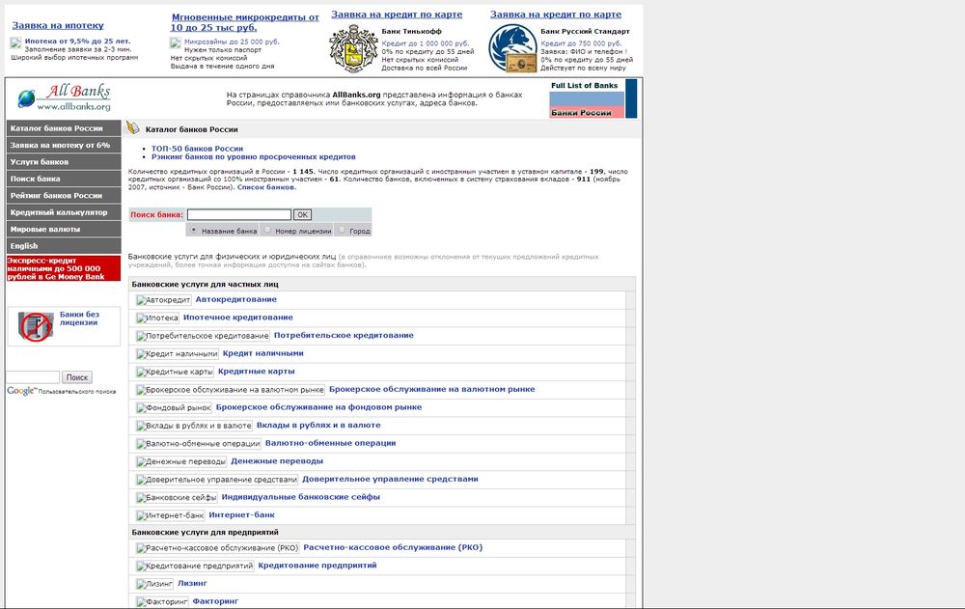The image size is (965, 609).
Task: Click the Потребительское кредитование broken image
Action: pos(203,336)
